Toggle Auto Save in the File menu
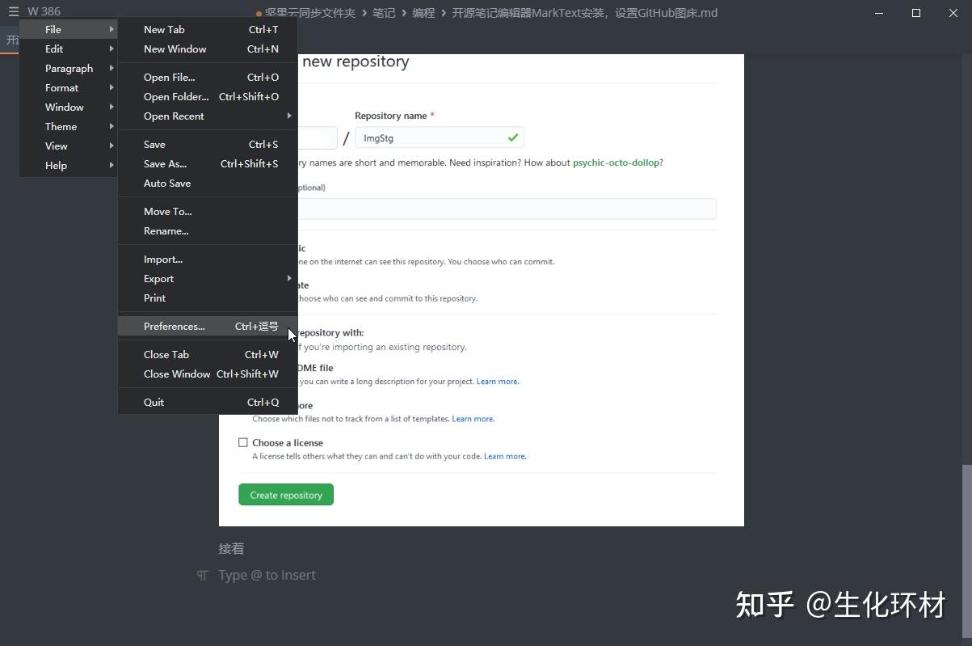Image resolution: width=972 pixels, height=646 pixels. 166,183
